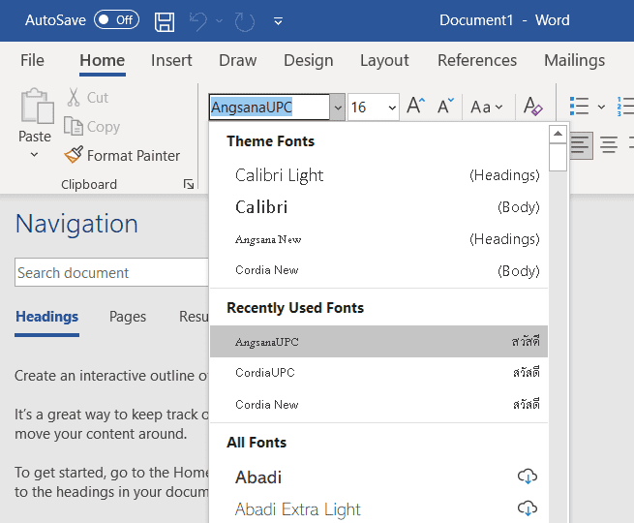Click the Redo icon
This screenshot has height=523, width=634.
(x=245, y=21)
